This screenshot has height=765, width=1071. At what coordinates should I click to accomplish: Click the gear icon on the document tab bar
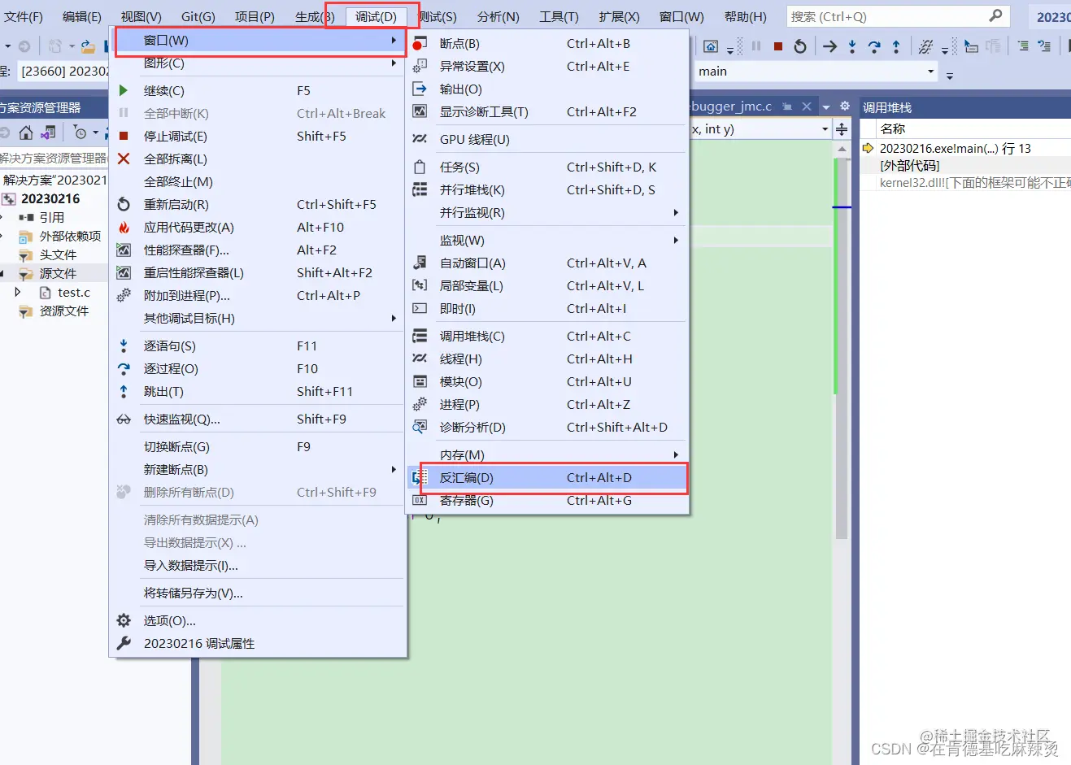pos(845,106)
